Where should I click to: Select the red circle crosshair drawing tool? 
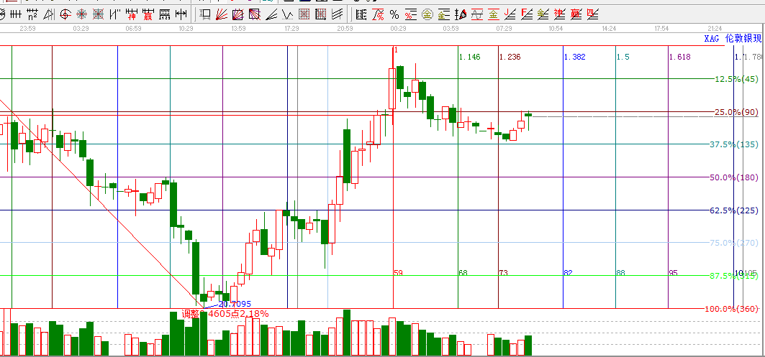point(65,14)
